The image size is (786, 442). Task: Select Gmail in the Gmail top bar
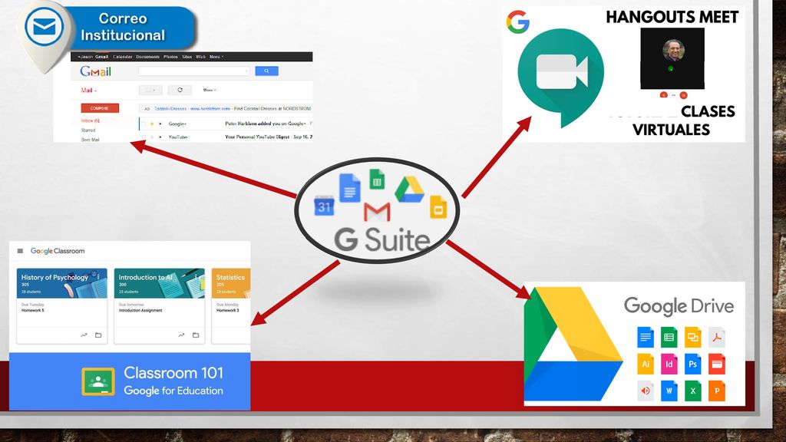(x=102, y=57)
